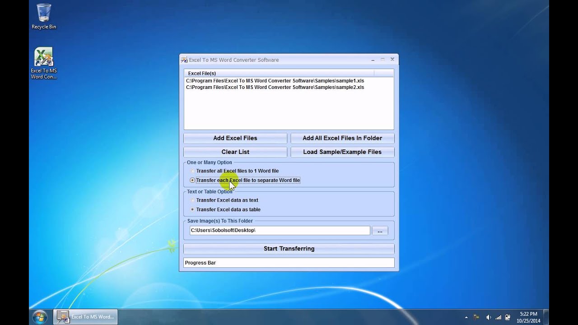Show hidden tray icons arrow
This screenshot has height=325, width=578.
[x=466, y=317]
